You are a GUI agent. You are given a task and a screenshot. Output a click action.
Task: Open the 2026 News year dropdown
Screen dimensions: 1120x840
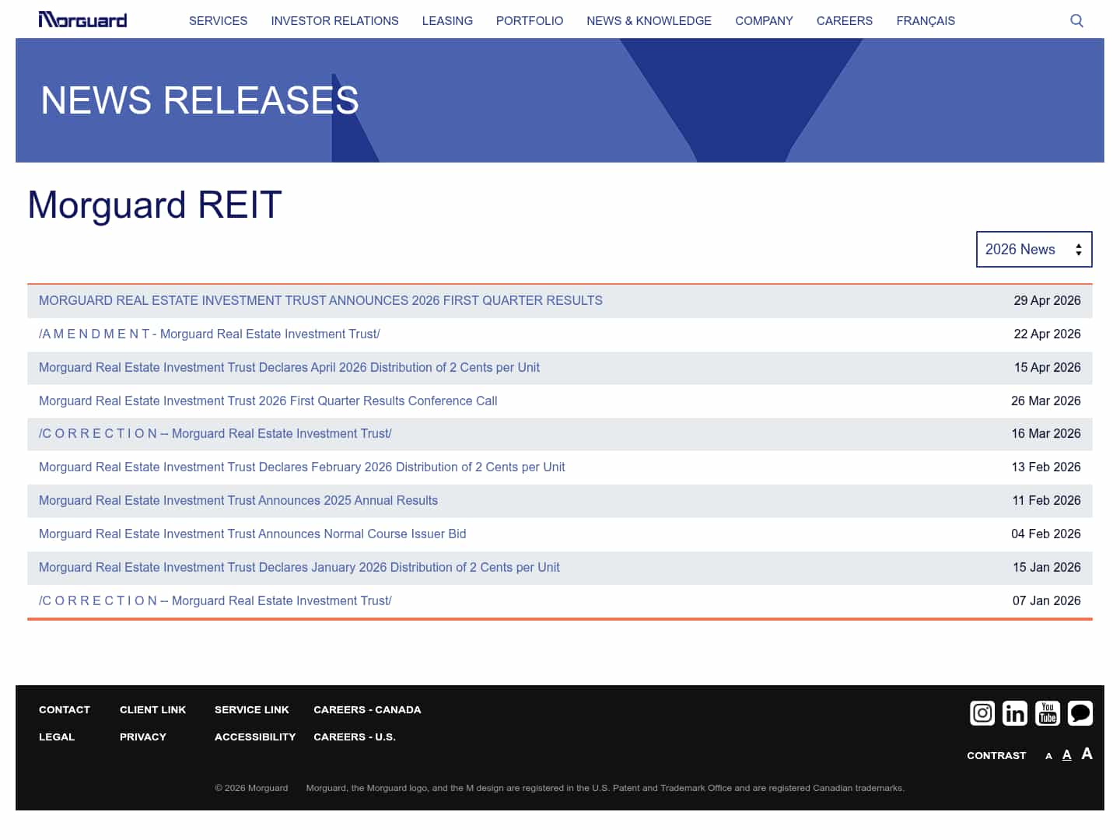(1034, 249)
